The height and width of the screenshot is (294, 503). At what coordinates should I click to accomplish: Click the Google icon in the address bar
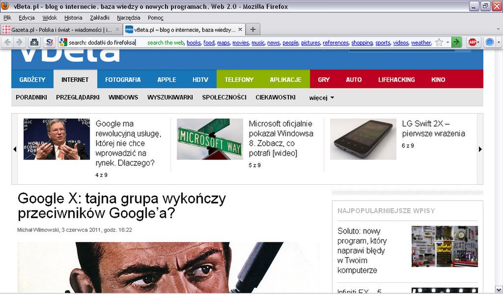click(63, 42)
